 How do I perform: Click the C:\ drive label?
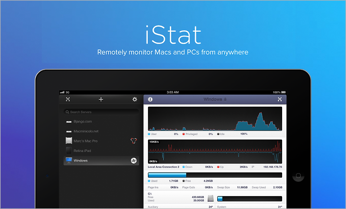[x=150, y=194]
